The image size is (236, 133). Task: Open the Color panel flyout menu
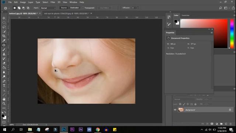coord(235,16)
